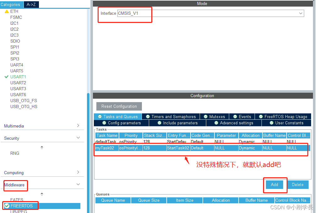Select the SDIO peripheral
318x213 pixels.
[15, 41]
